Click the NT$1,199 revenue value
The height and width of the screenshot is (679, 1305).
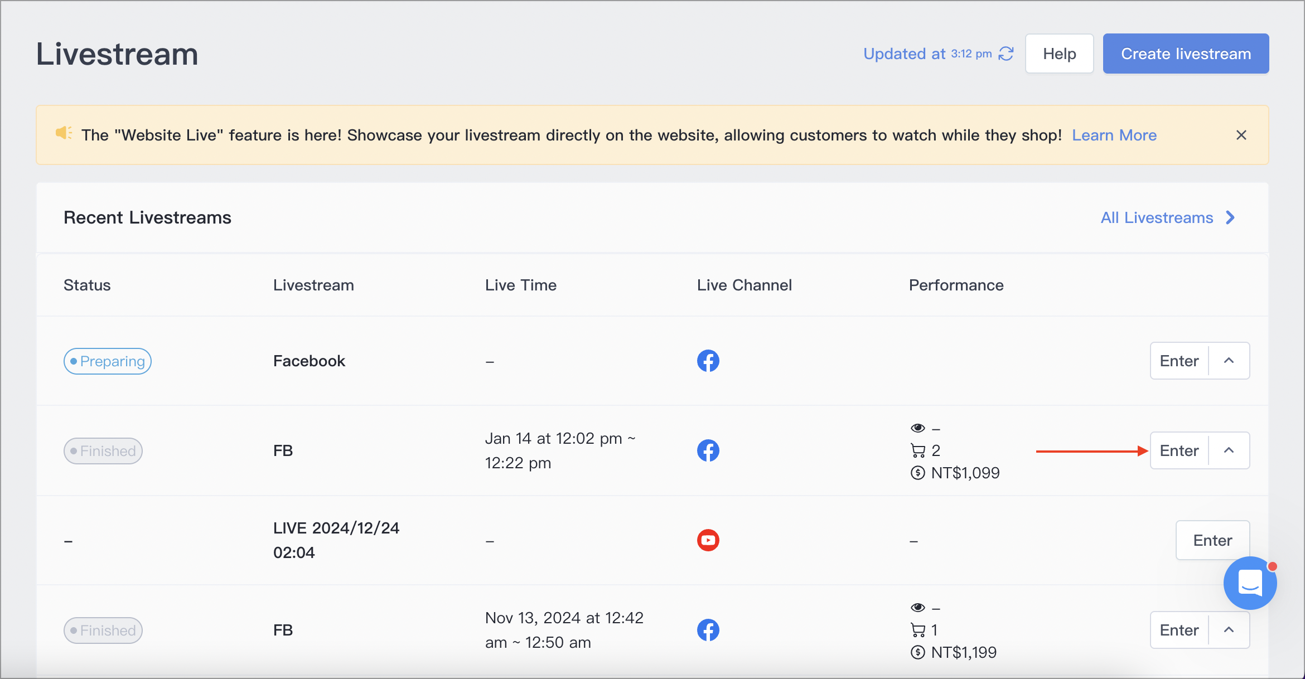pyautogui.click(x=964, y=652)
